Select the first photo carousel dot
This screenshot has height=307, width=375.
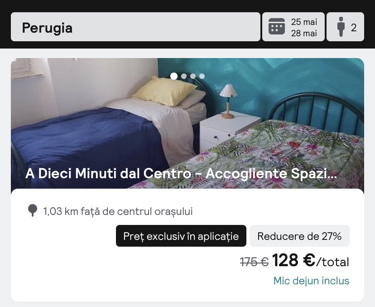174,76
